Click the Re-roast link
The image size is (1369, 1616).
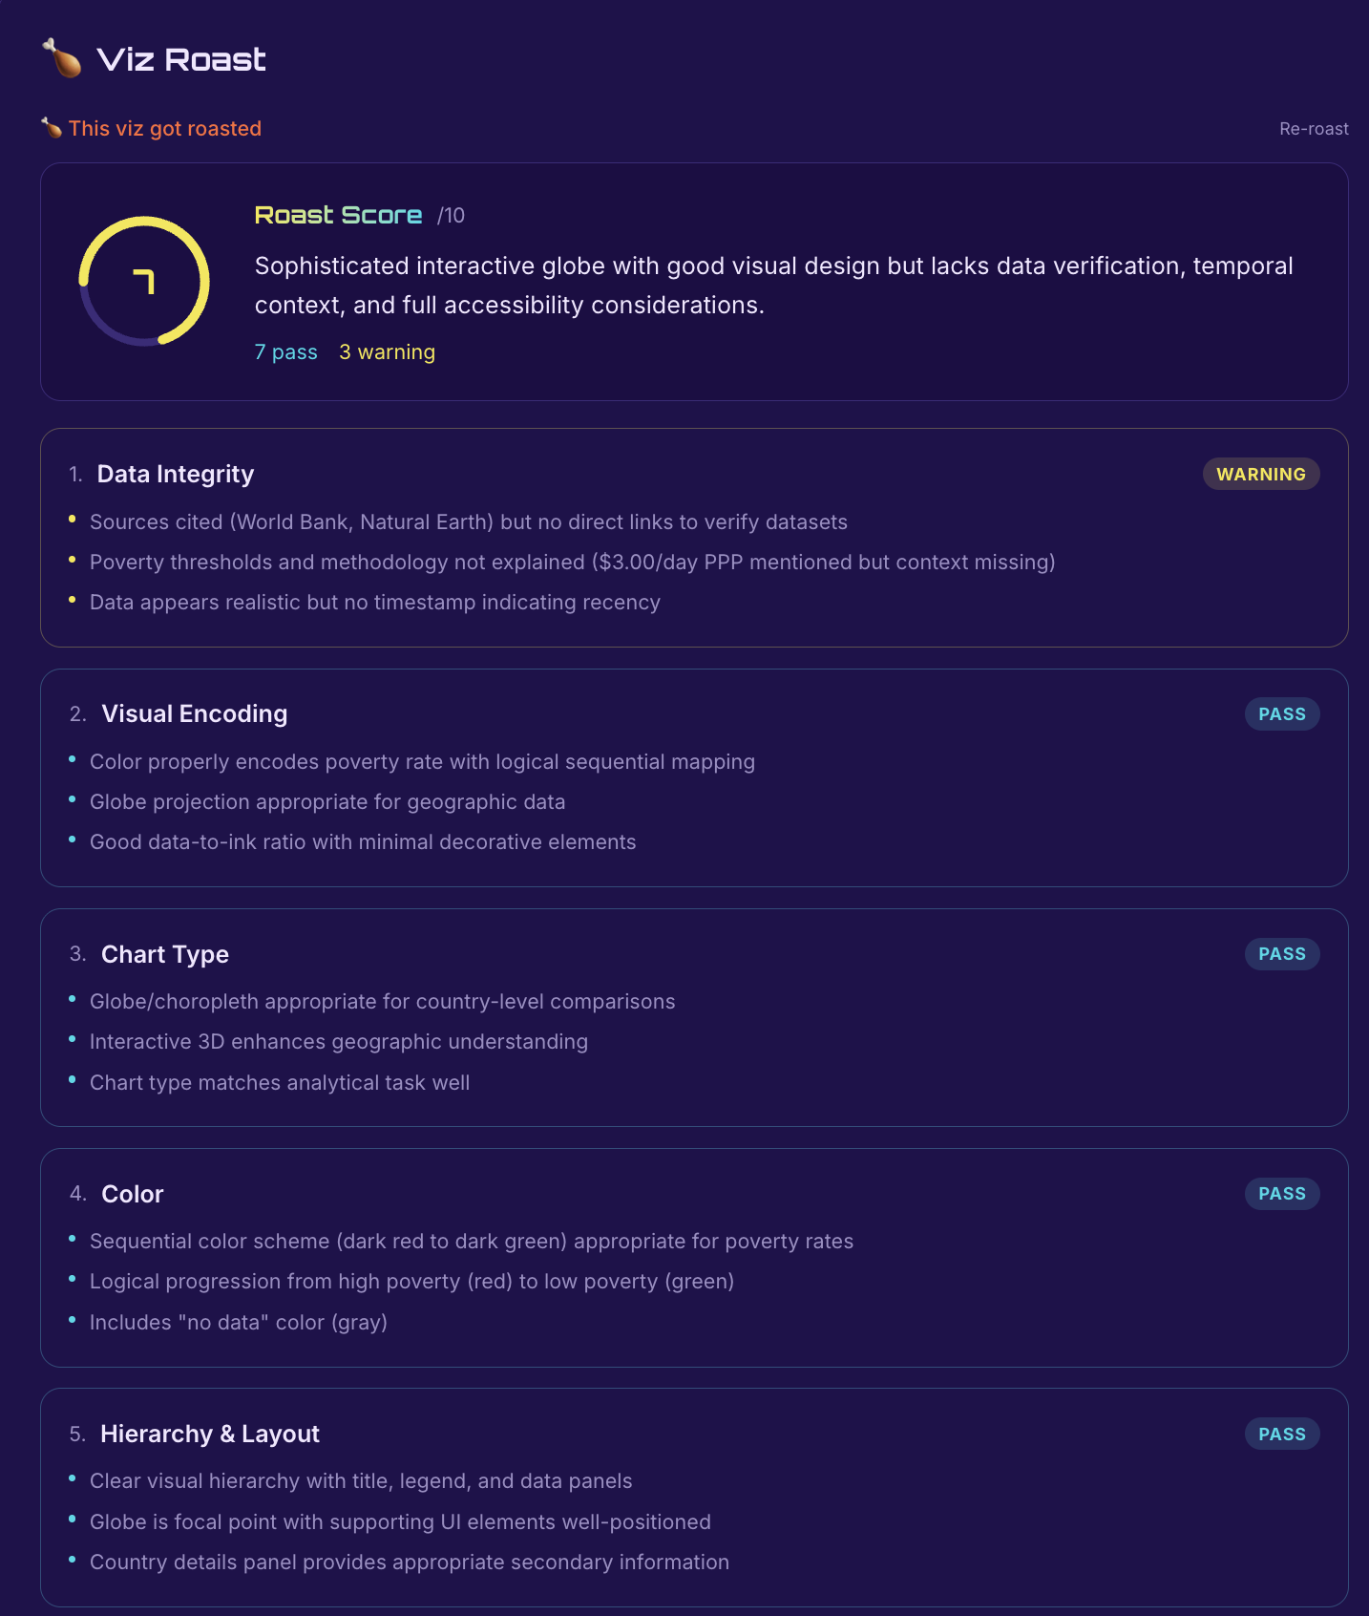(x=1314, y=129)
